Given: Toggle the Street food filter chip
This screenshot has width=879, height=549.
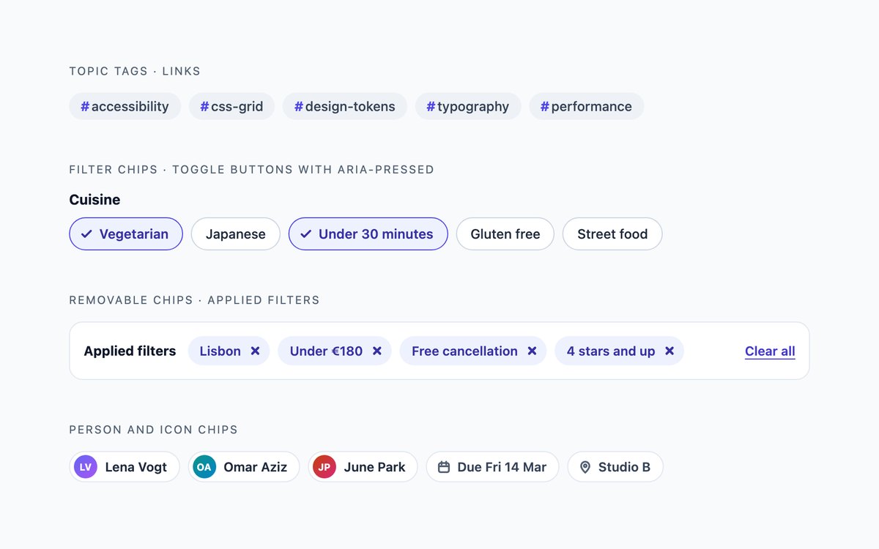Looking at the screenshot, I should (612, 234).
